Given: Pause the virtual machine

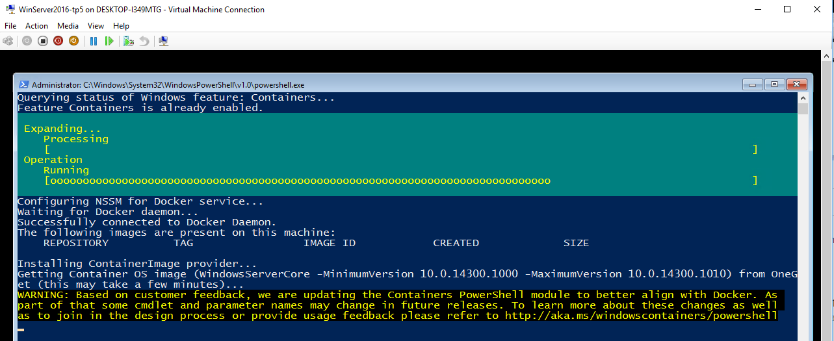Looking at the screenshot, I should tap(94, 41).
